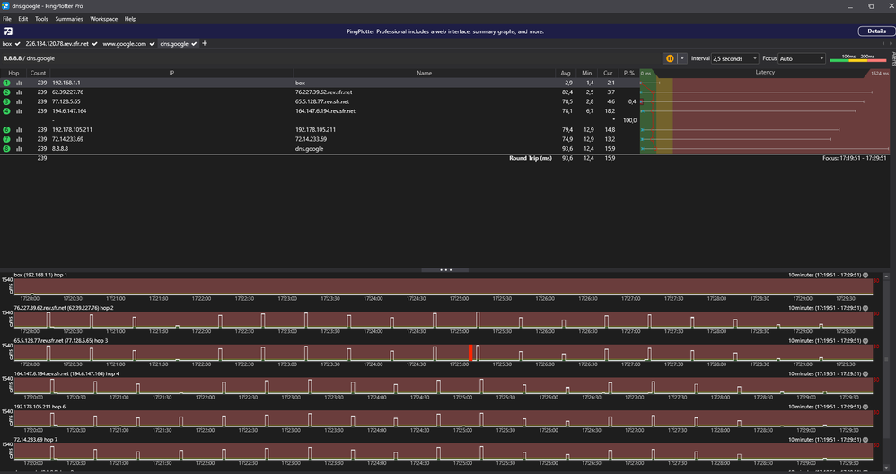This screenshot has width=896, height=474.
Task: Click the PingPlotter logo icon in banner
Action: point(8,31)
